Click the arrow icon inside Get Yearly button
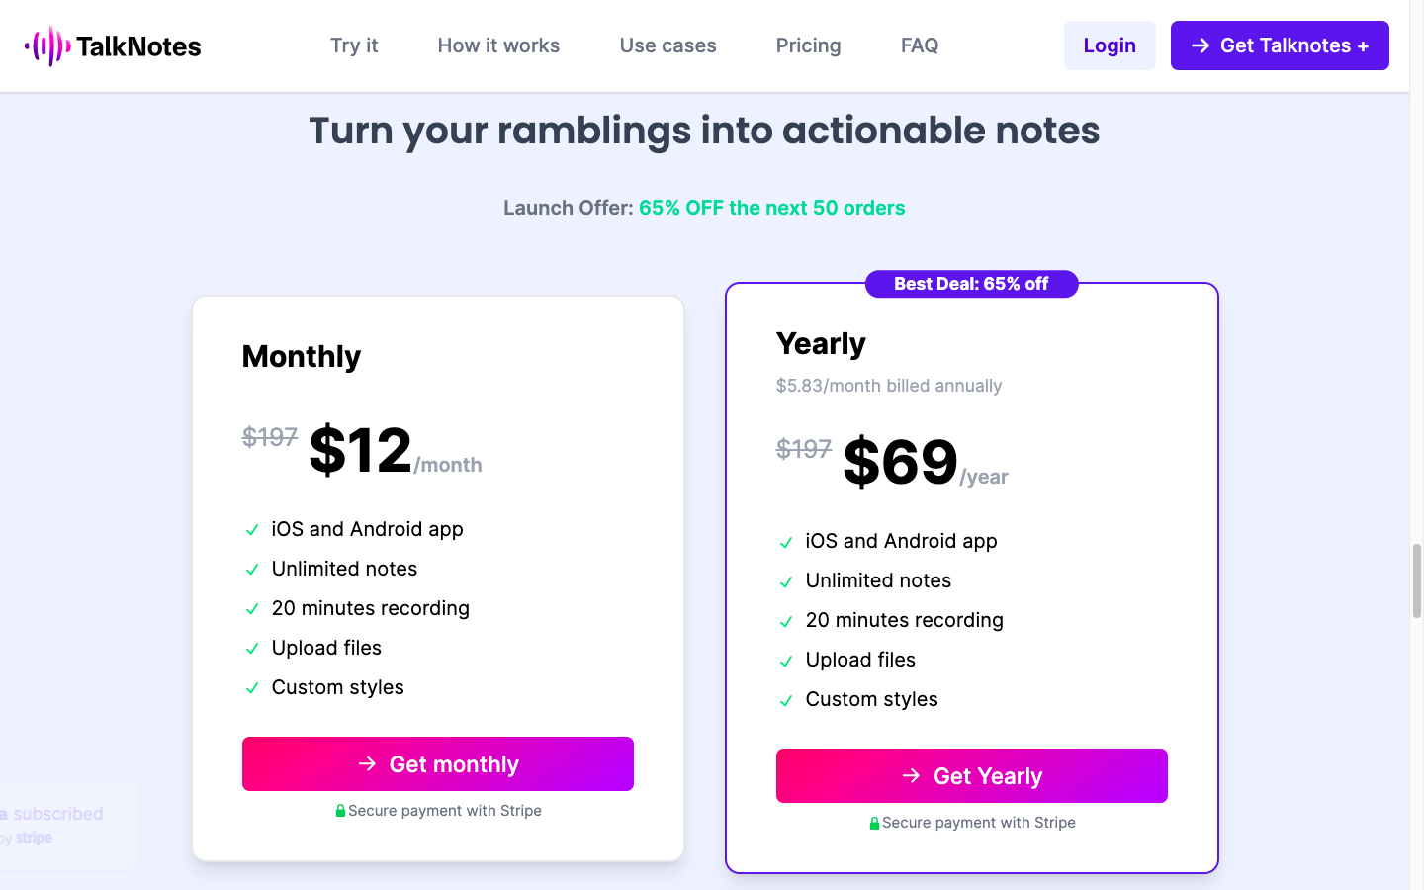Screen dimensions: 1424x890 [x=911, y=776]
